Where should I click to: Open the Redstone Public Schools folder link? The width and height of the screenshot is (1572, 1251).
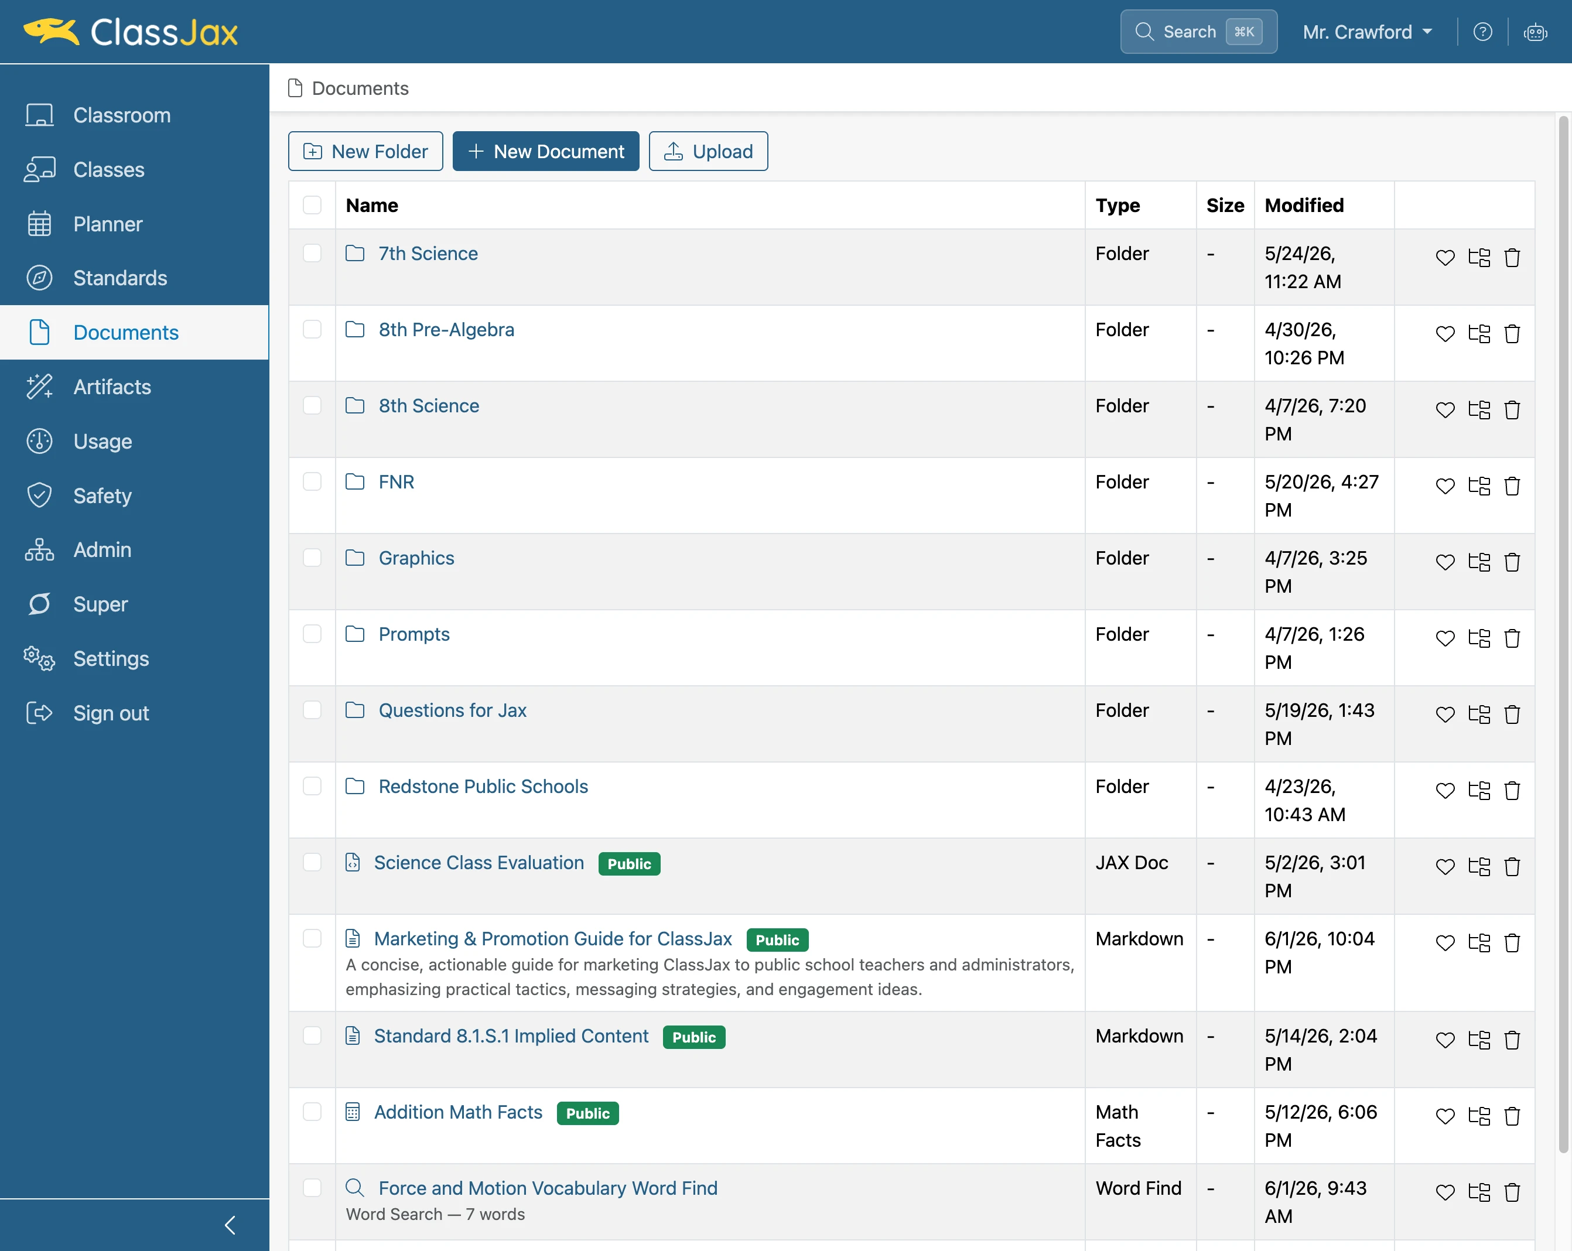pyautogui.click(x=483, y=787)
